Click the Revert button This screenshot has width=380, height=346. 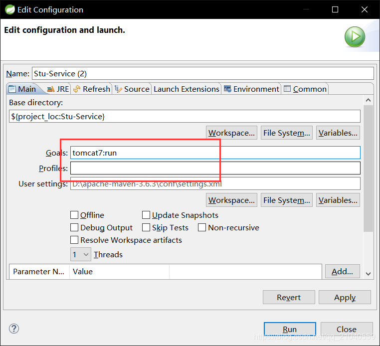coord(289,297)
